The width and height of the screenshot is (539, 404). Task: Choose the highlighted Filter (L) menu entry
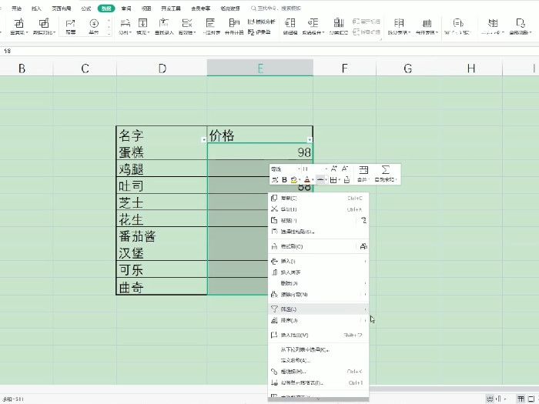tap(318, 309)
